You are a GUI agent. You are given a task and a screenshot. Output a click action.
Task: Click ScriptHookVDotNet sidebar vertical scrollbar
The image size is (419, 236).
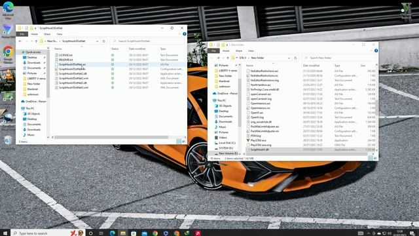pos(48,73)
